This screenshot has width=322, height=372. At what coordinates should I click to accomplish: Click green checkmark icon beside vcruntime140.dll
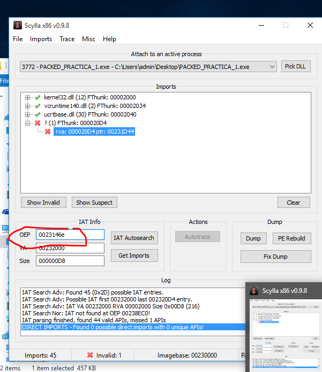click(38, 106)
